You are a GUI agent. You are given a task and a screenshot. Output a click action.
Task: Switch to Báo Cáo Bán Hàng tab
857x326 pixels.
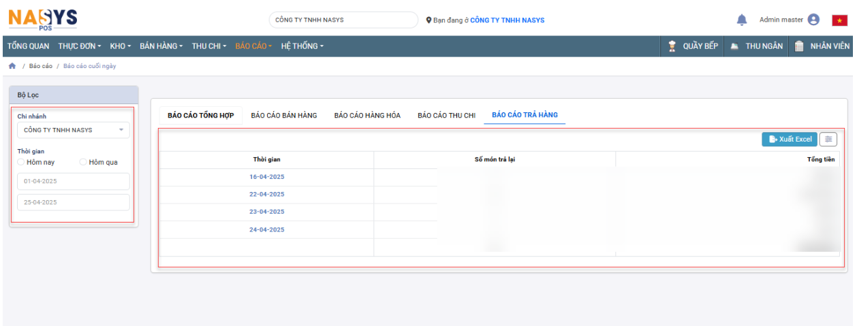(284, 116)
